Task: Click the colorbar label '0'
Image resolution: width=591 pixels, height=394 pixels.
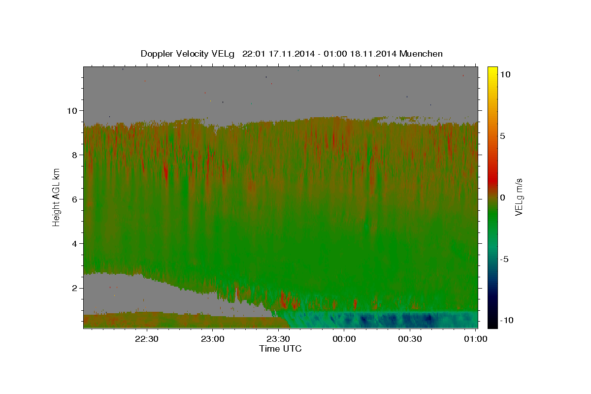Action: click(x=503, y=197)
